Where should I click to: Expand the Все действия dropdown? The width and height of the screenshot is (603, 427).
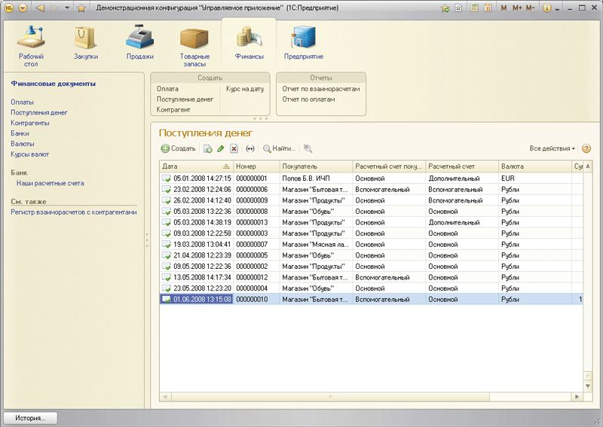[x=552, y=149]
